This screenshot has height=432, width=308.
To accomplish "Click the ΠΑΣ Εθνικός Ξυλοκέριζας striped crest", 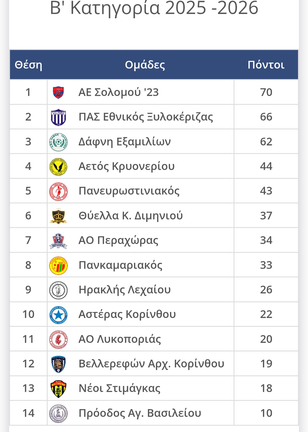I will 58,117.
